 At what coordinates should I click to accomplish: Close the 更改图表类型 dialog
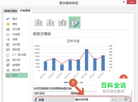[131, 2]
